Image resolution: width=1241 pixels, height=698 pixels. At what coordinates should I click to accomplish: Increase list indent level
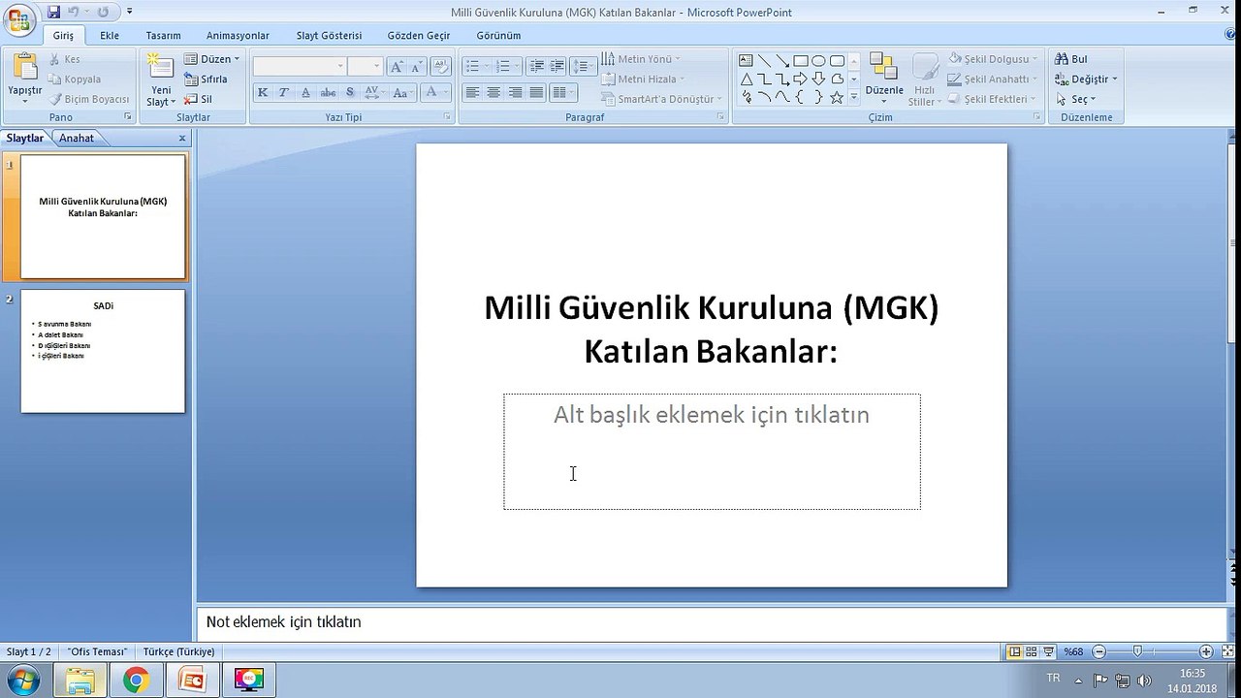point(557,66)
